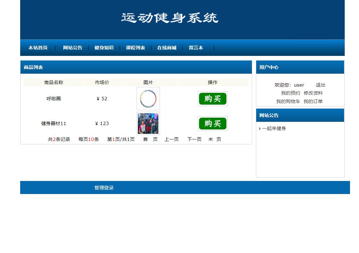The height and width of the screenshot is (253, 359).
Task: Open 我的购物车 shopping cart link
Action: 289,101
